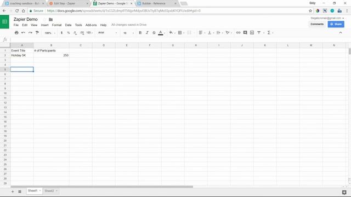This screenshot has width=351, height=197.
Task: Open the Data menu
Action: (x=68, y=25)
